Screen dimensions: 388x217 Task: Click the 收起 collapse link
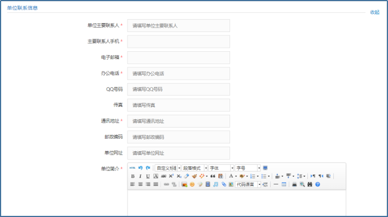point(374,12)
